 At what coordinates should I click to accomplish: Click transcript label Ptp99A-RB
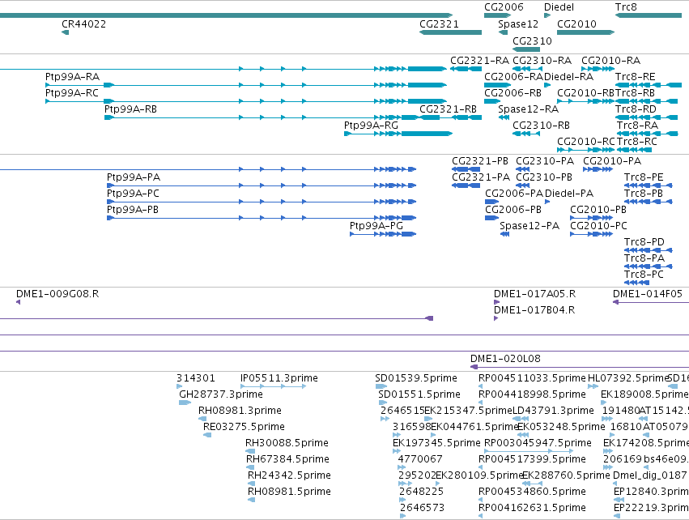130,109
